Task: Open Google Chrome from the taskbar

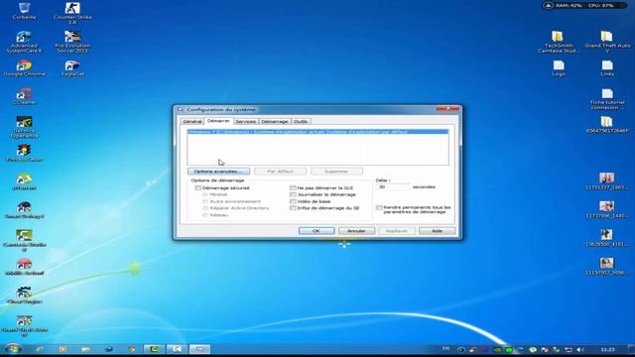Action: coord(132,349)
